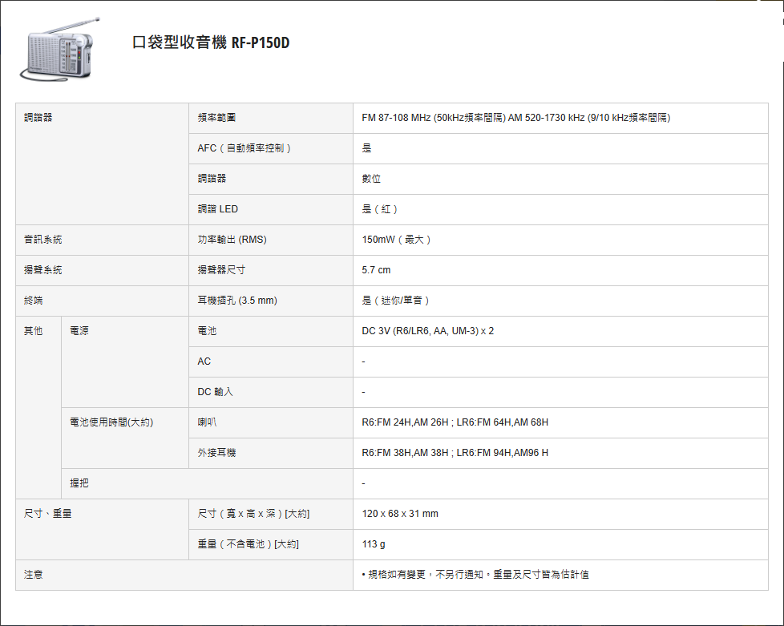Select the 握把 row label
784x626 pixels.
pos(79,483)
